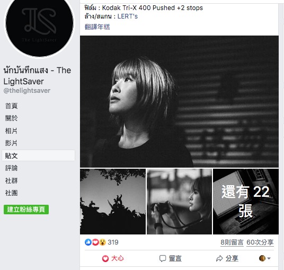Open the LERT's link in post
This screenshot has height=270, width=284.
[x=128, y=16]
